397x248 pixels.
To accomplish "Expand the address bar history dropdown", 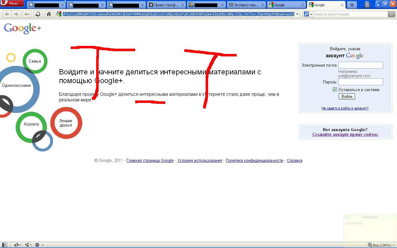I will [x=297, y=14].
